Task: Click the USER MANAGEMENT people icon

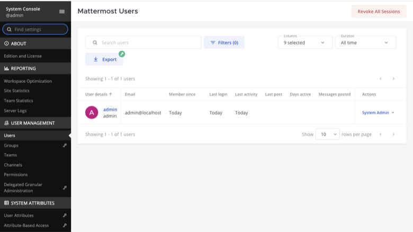Action: (6, 123)
